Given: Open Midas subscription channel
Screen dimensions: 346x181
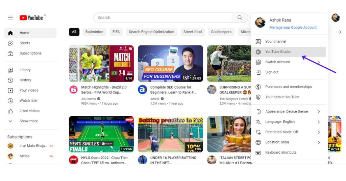Looking at the screenshot, I should coord(30,156).
